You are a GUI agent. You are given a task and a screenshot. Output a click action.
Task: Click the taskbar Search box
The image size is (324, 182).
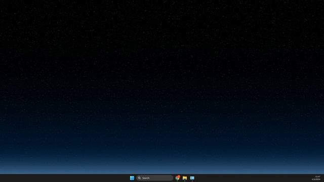tap(154, 178)
